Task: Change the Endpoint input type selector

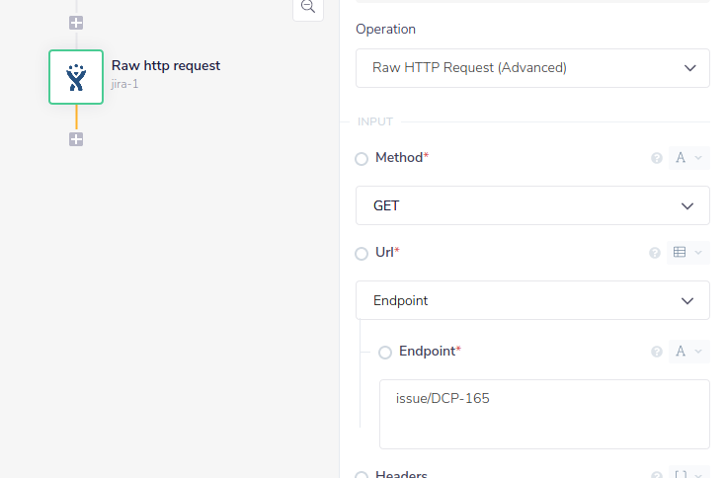Action: pos(688,352)
